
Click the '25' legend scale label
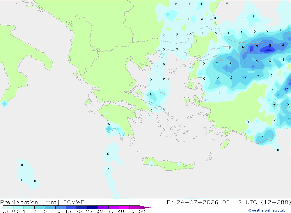tap(89, 211)
